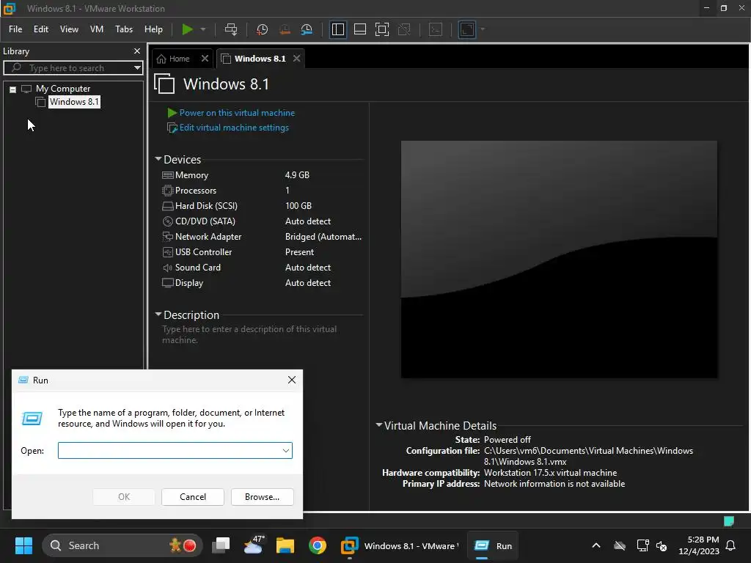
Task: Click the Processors device row
Action: (x=263, y=191)
